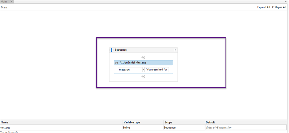Click Expand All
The image size is (289, 133).
tap(264, 7)
